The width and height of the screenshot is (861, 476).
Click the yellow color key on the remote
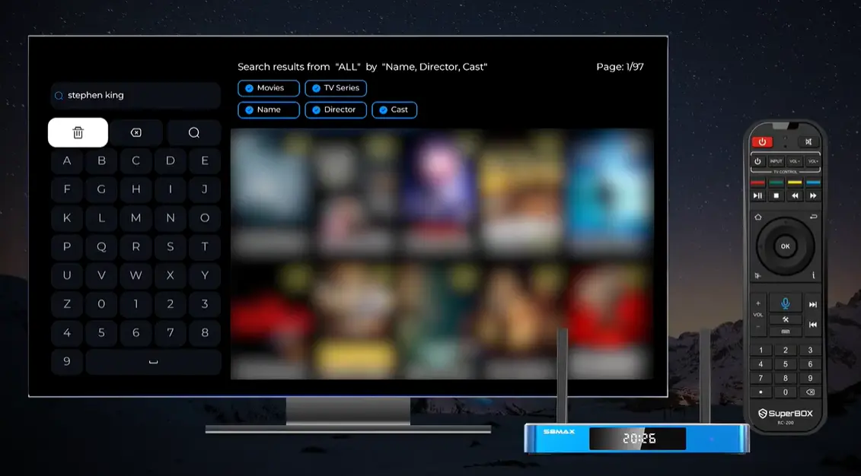[795, 182]
